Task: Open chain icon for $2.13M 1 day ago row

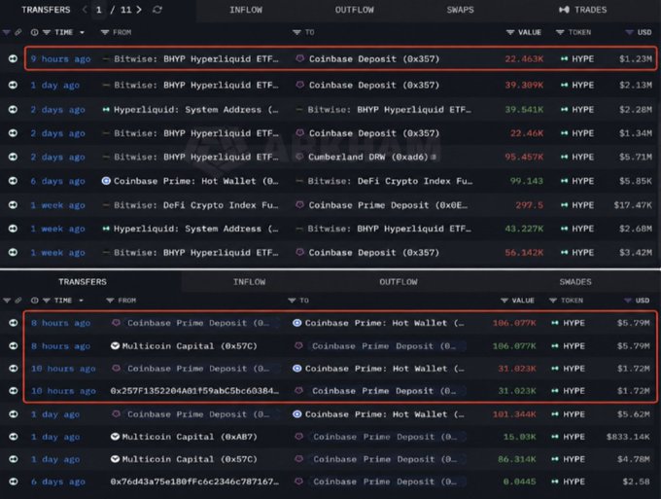Action: pos(13,85)
